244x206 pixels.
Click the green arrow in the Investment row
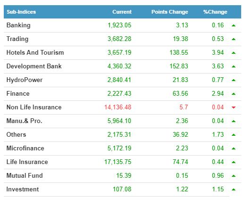234,190
